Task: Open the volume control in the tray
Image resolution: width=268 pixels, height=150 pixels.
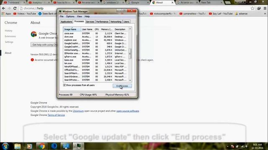Action: 247,146
